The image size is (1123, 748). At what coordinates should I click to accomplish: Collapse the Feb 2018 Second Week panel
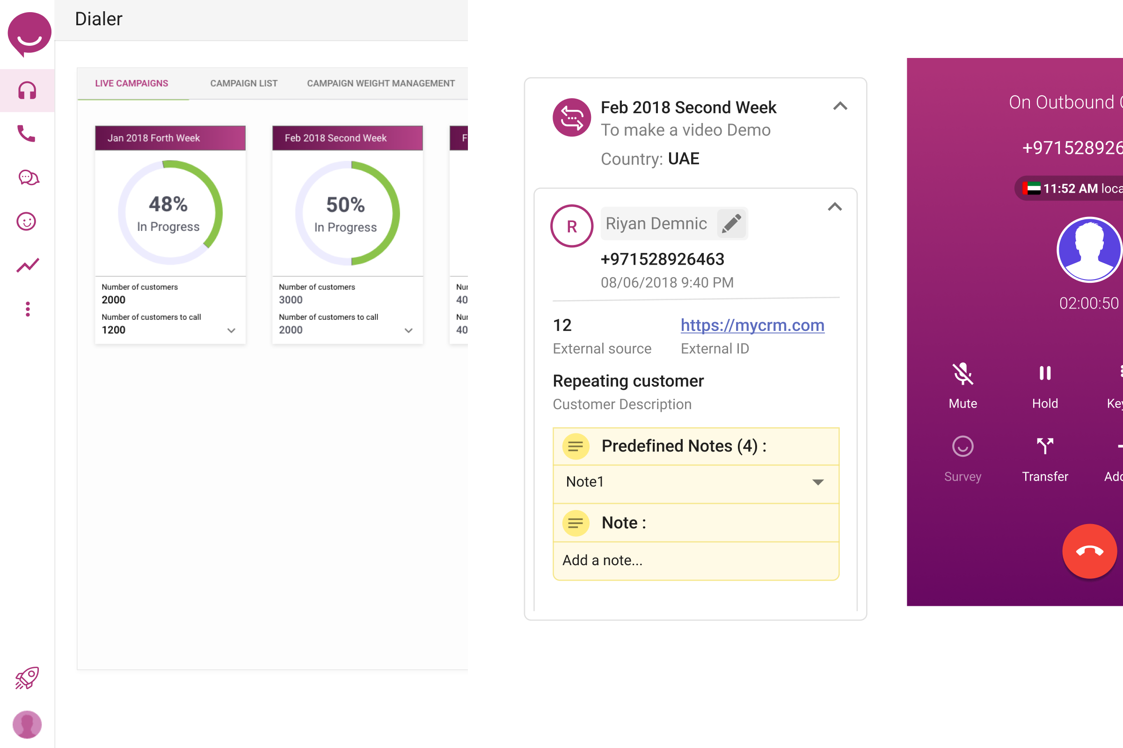(840, 106)
